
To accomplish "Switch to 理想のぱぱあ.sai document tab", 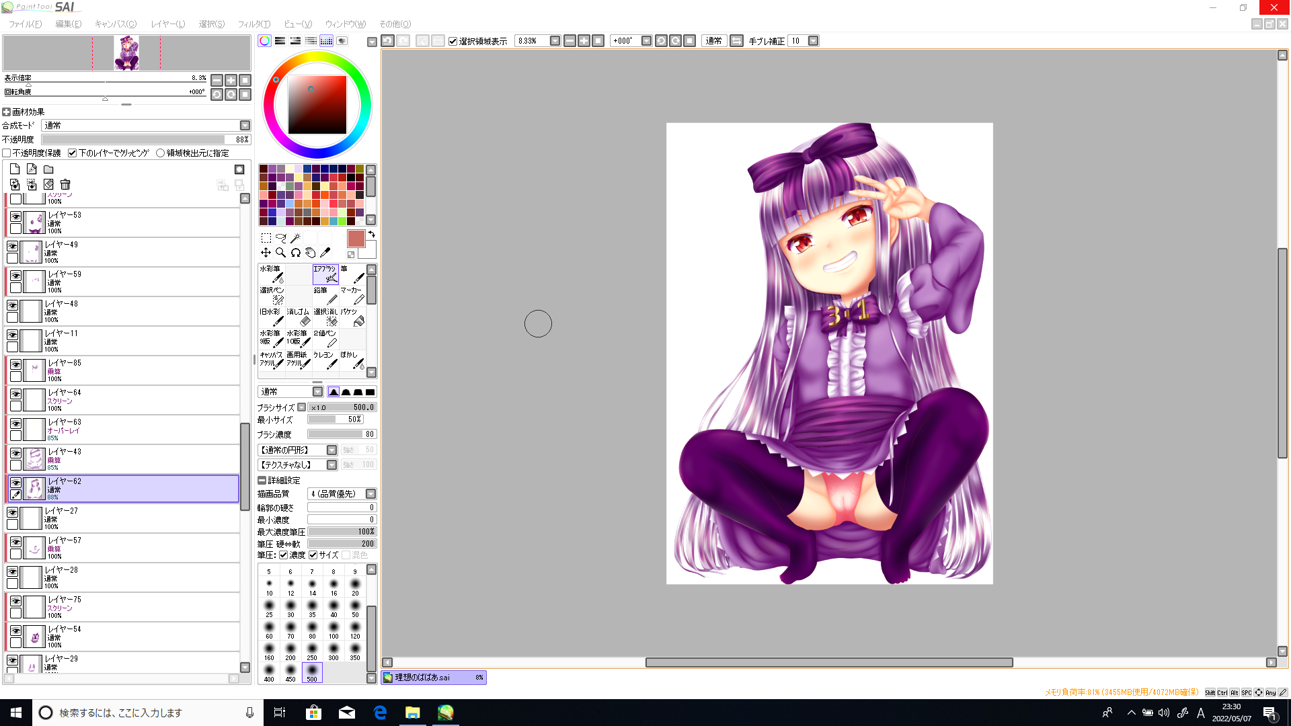I will point(434,678).
